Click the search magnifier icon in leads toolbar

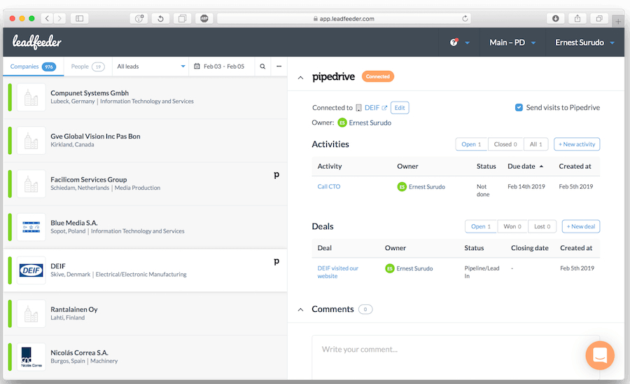pos(262,67)
